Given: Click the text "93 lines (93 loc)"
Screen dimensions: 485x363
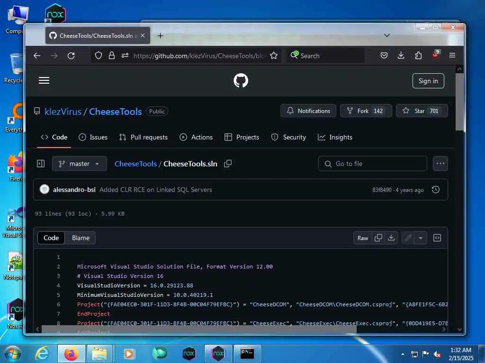Looking at the screenshot, I should [x=63, y=214].
